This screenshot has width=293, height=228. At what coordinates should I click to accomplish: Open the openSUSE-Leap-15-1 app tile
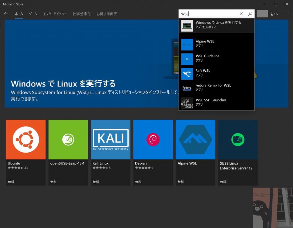coord(68,153)
